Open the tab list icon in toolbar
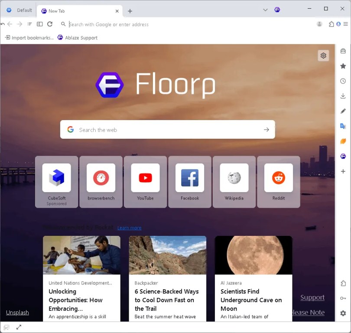351x333 pixels. (29, 24)
